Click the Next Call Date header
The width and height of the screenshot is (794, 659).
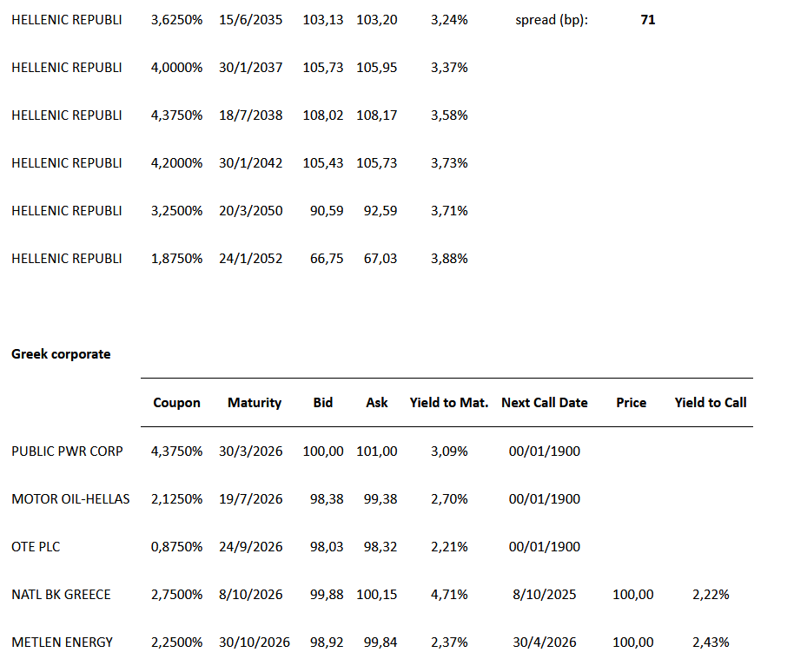pyautogui.click(x=545, y=403)
